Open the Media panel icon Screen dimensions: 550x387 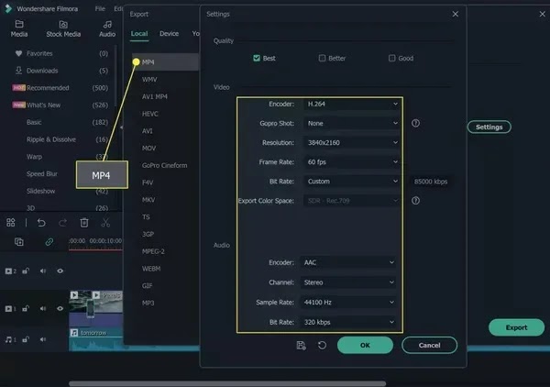point(19,24)
